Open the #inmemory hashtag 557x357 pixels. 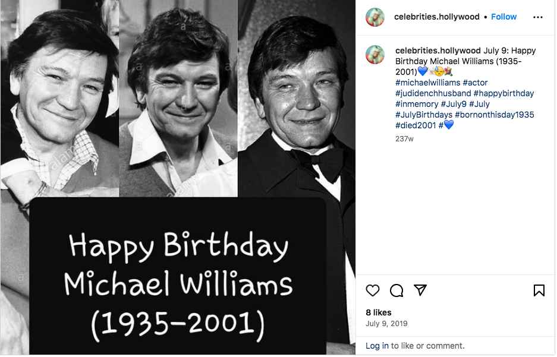pyautogui.click(x=417, y=104)
